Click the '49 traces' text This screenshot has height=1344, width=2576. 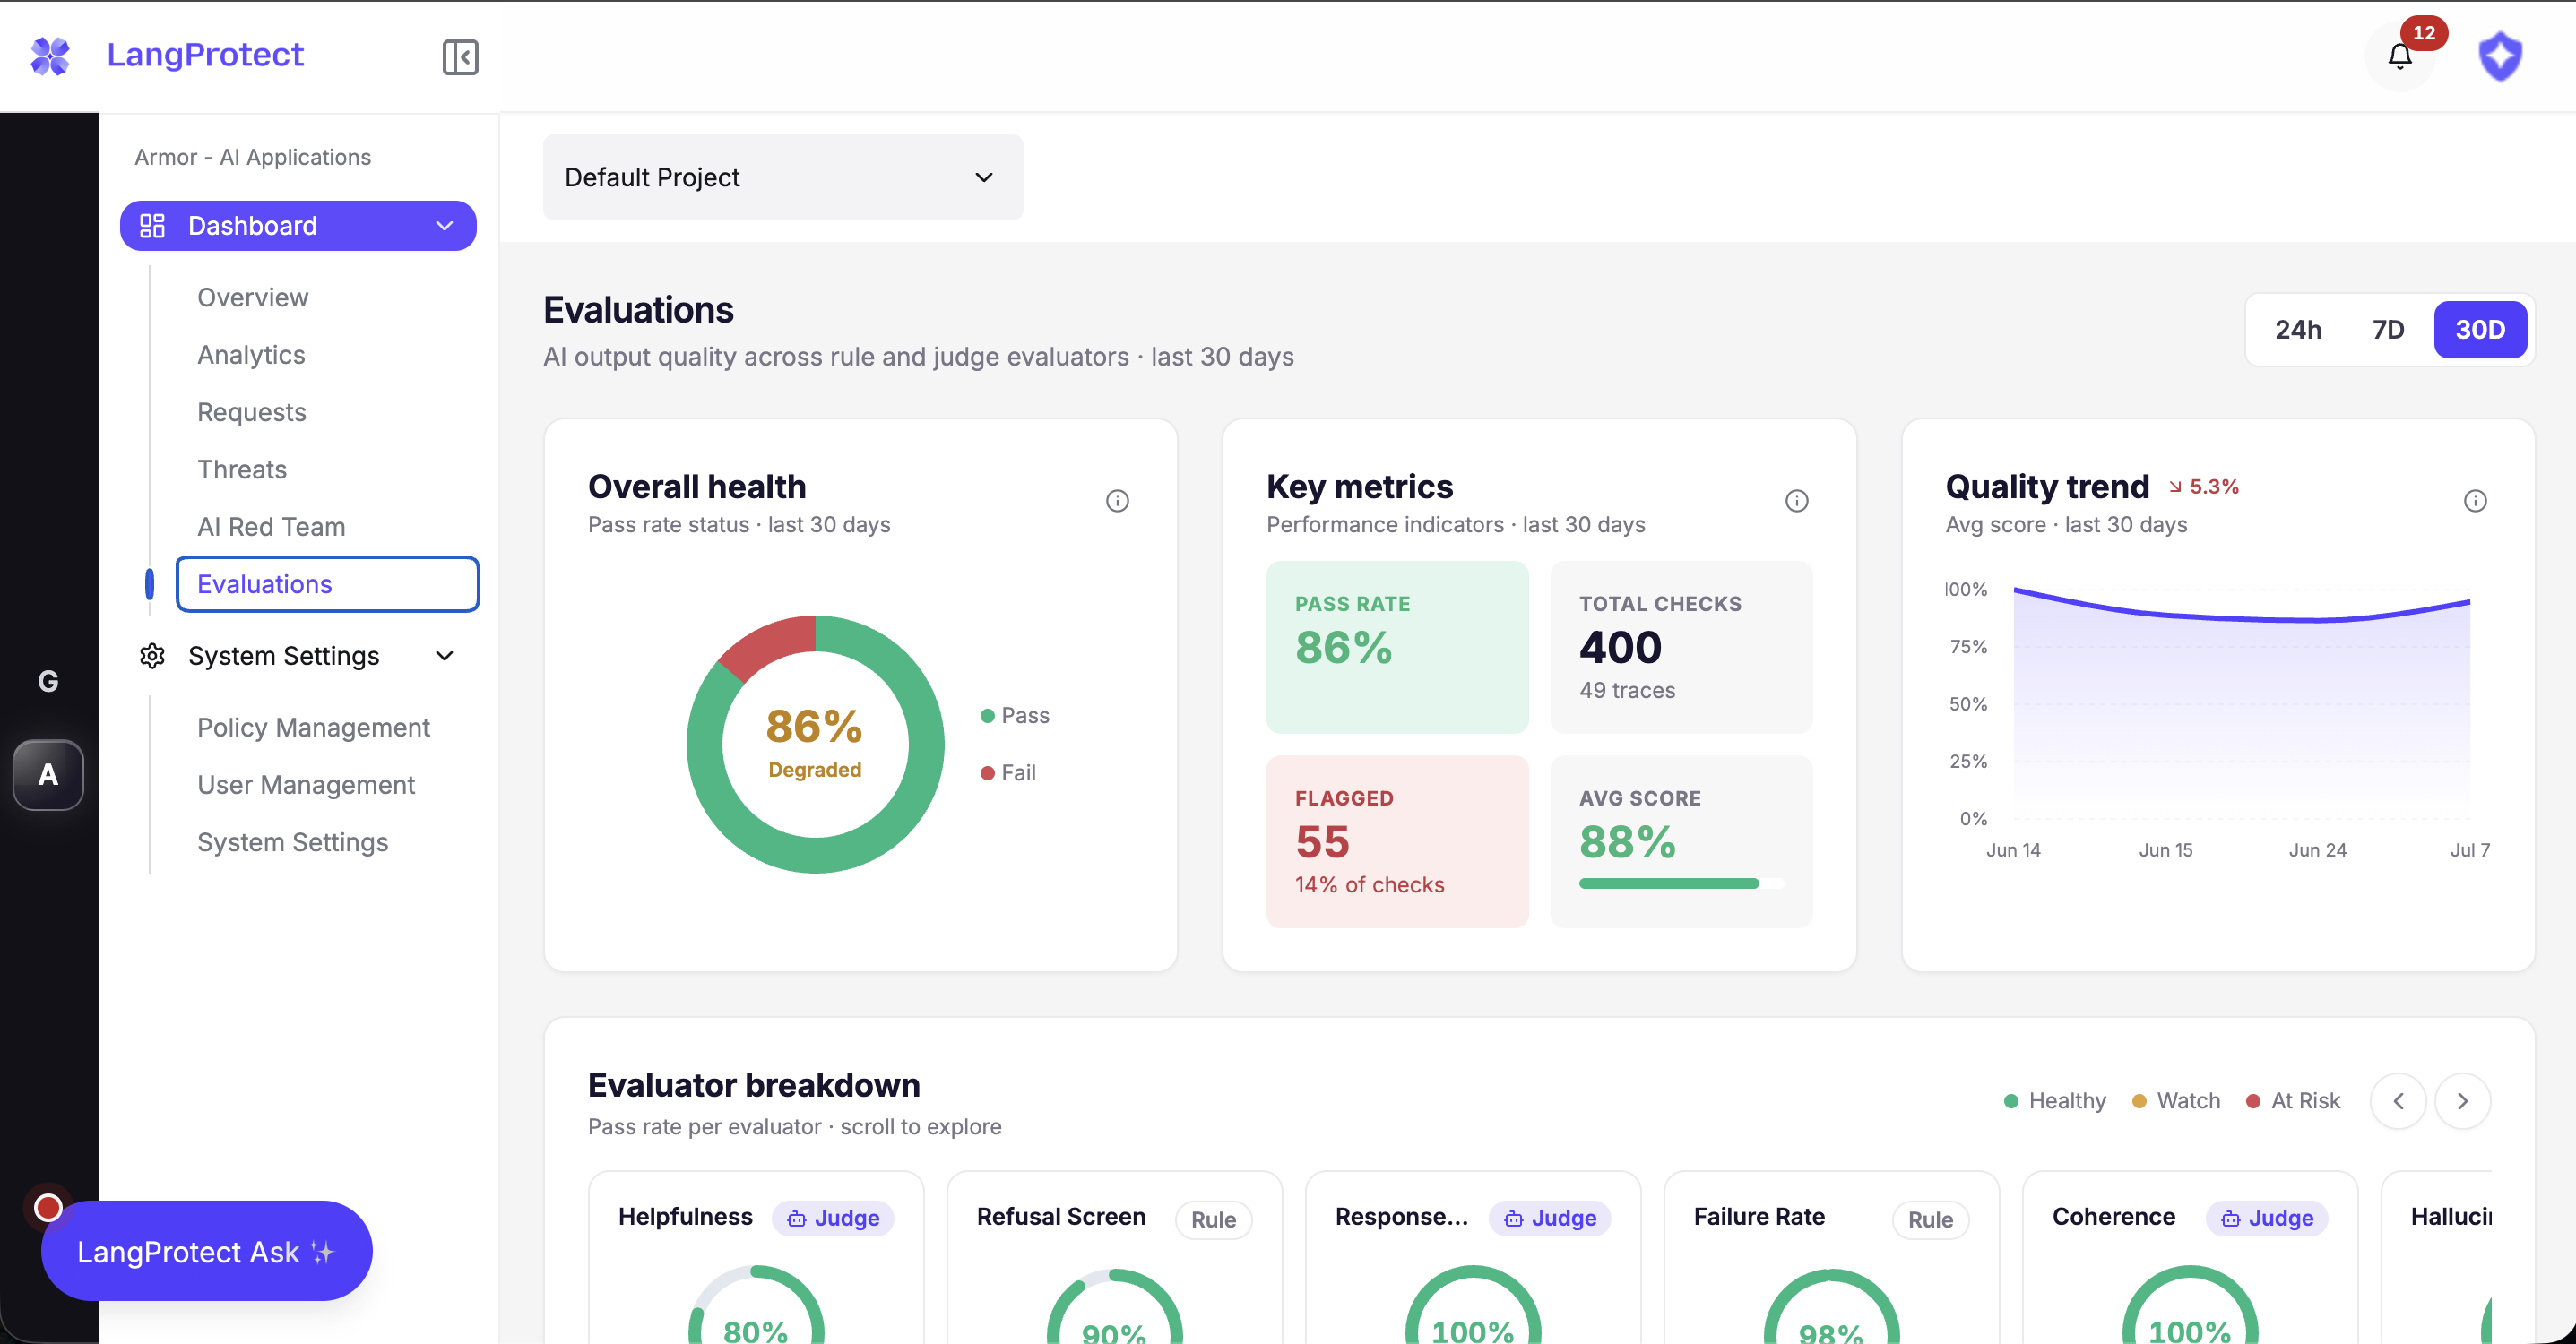1627,691
